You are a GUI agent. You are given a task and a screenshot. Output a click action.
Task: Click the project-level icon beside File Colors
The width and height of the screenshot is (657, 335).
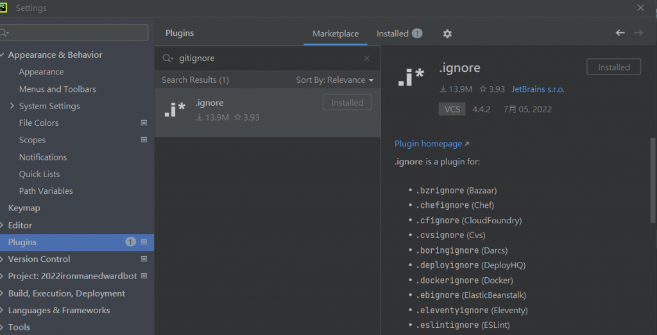coord(144,123)
